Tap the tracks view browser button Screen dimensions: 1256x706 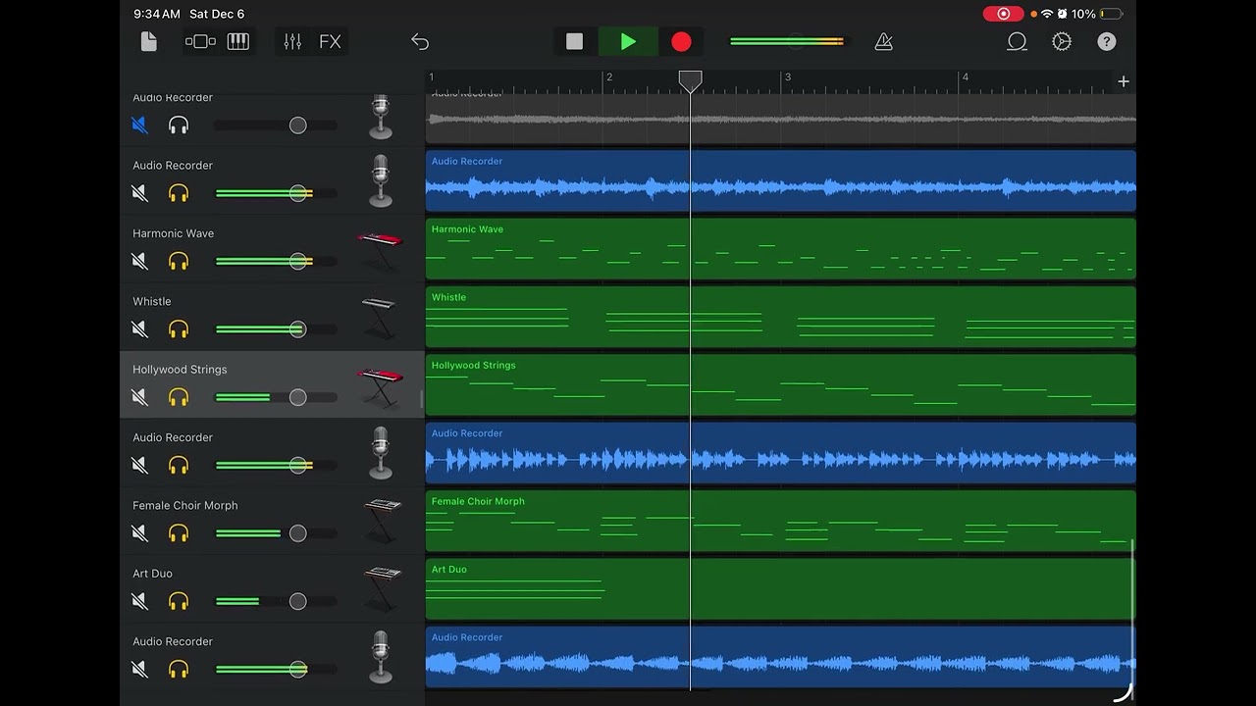pos(200,41)
